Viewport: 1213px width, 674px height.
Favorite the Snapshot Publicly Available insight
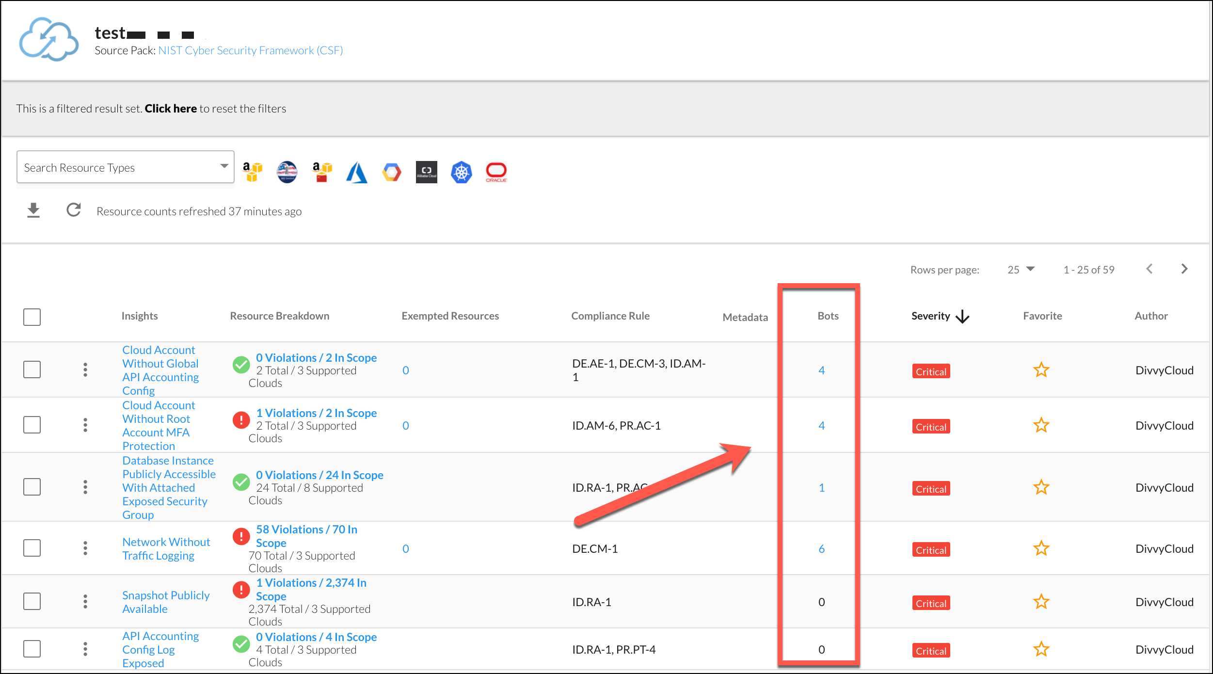(x=1041, y=602)
